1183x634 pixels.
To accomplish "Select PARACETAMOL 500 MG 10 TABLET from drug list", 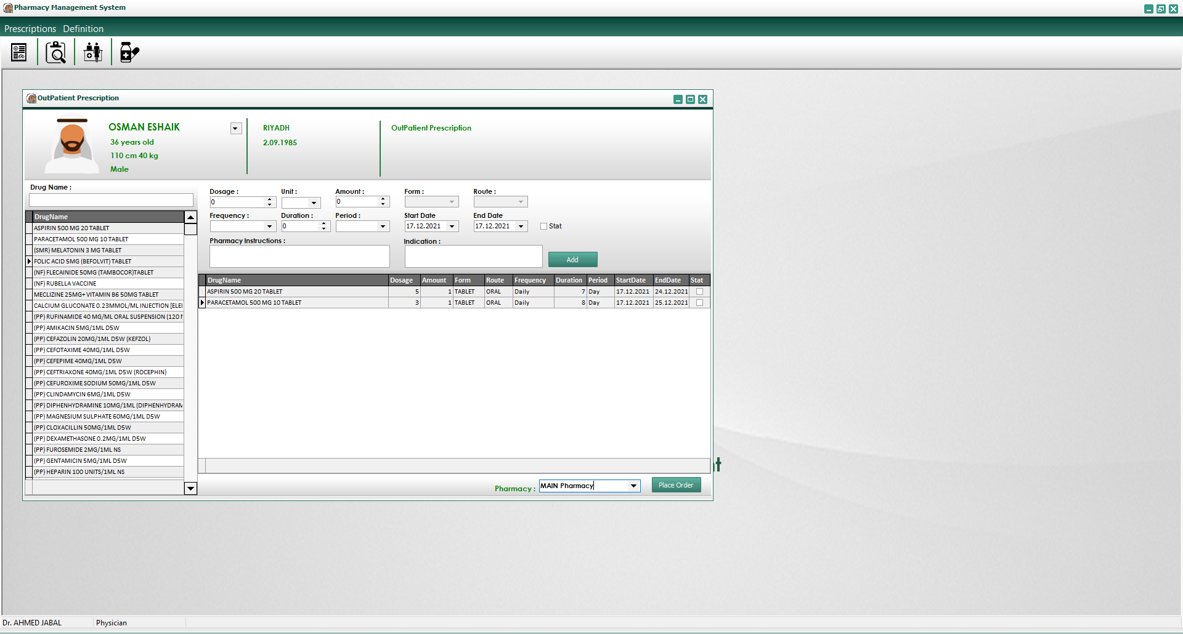I will (x=81, y=239).
